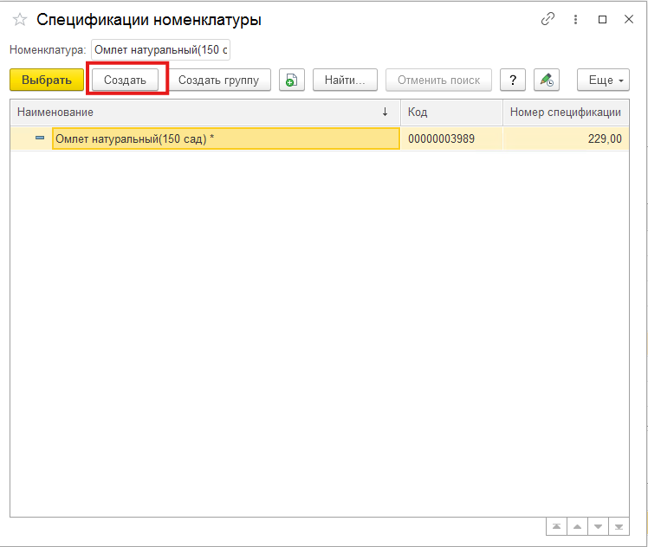
Task: Move up one row with the up arrow
Action: tap(576, 526)
